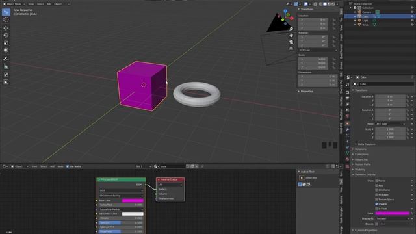Select the Add Cube tool in viewport toolbar
416x234 pixels.
point(6,75)
